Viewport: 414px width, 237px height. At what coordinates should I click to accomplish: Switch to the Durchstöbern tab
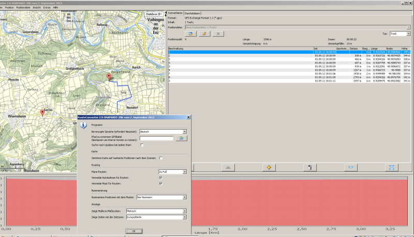click(193, 13)
